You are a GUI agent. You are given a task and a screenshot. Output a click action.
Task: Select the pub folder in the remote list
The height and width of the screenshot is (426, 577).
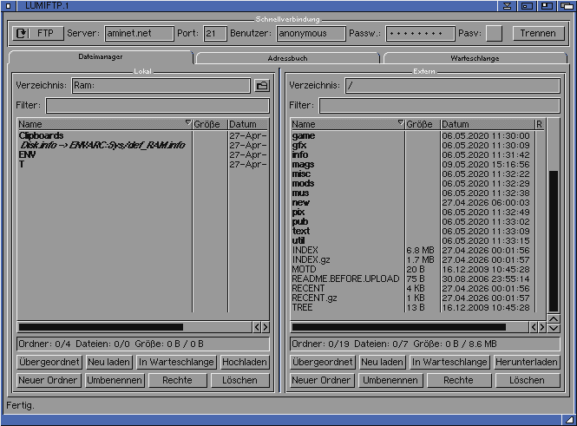pyautogui.click(x=300, y=221)
